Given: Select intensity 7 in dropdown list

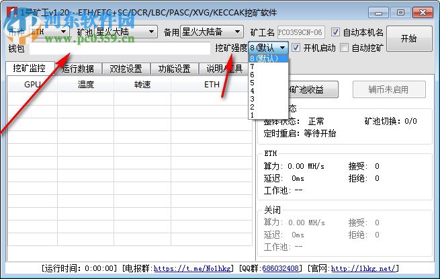Looking at the screenshot, I should click(x=268, y=67).
